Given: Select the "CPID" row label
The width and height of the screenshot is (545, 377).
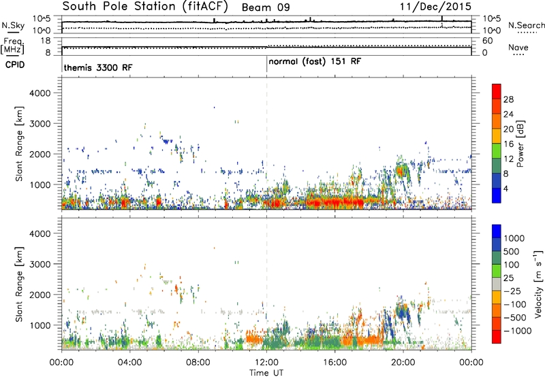Looking at the screenshot, I should click(15, 65).
